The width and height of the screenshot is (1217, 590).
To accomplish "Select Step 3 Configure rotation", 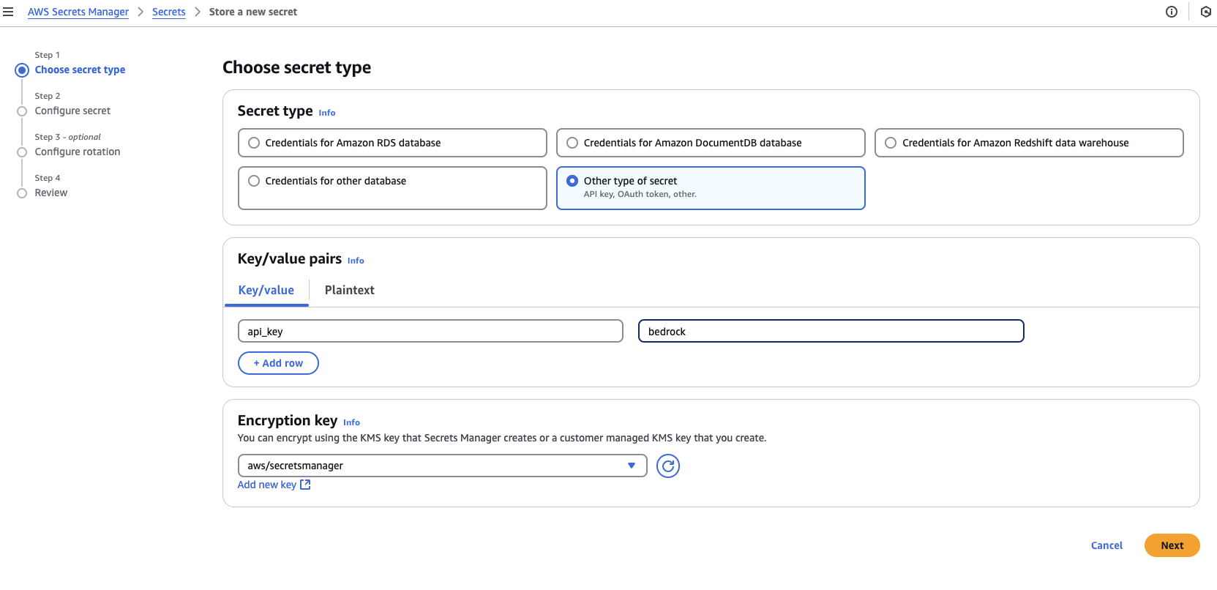I will (78, 152).
